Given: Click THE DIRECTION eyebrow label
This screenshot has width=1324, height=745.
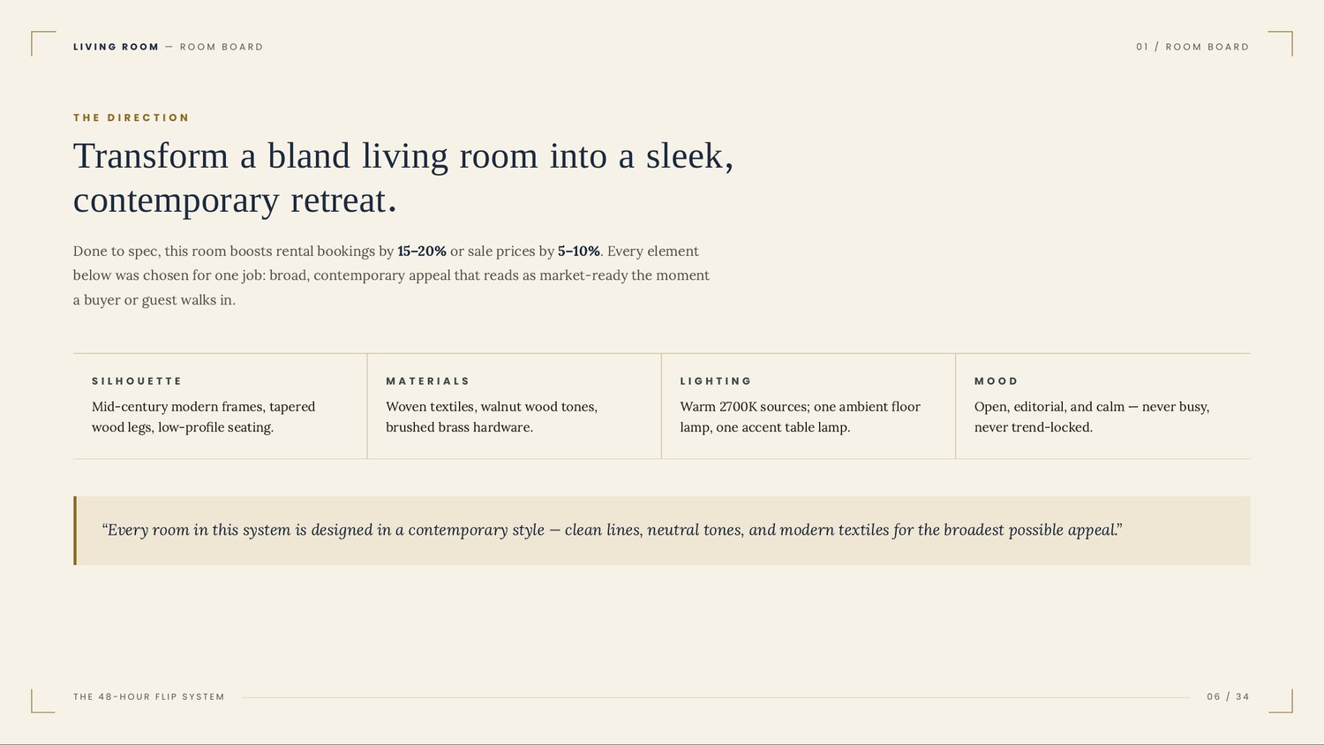Looking at the screenshot, I should pyautogui.click(x=131, y=117).
